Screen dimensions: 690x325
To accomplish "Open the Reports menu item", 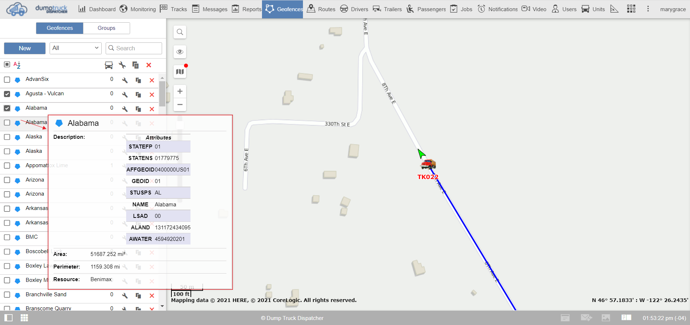I will 247,9.
